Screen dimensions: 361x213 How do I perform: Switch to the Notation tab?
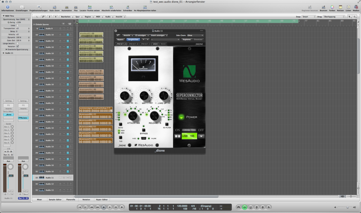coord(86,200)
